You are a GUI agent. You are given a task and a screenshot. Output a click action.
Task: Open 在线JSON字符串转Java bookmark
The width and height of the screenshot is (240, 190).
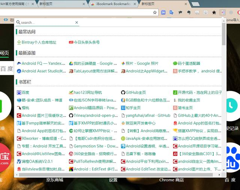[x=93, y=100]
